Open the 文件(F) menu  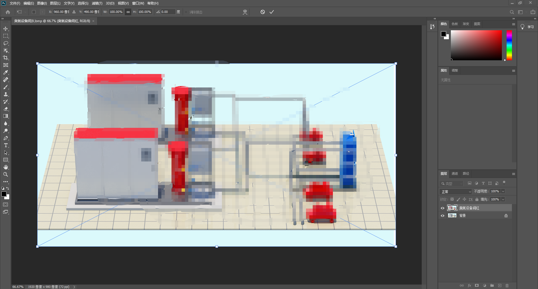click(x=15, y=3)
